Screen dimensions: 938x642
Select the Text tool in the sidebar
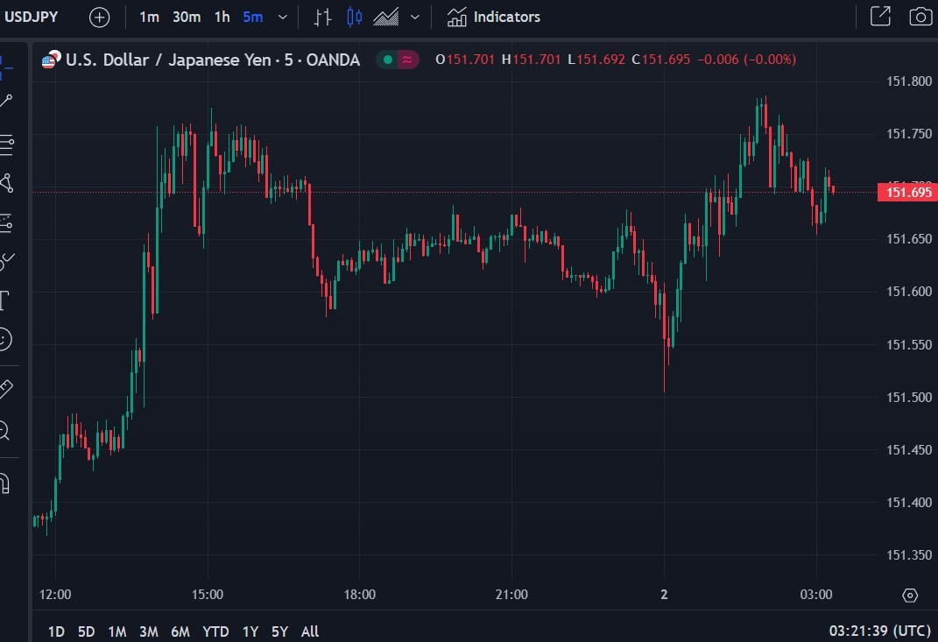[x=4, y=300]
